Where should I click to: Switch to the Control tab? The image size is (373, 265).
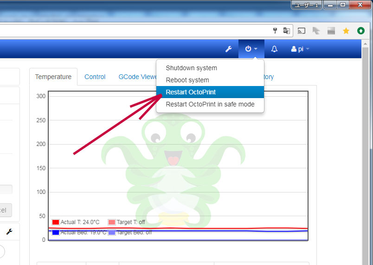click(95, 77)
